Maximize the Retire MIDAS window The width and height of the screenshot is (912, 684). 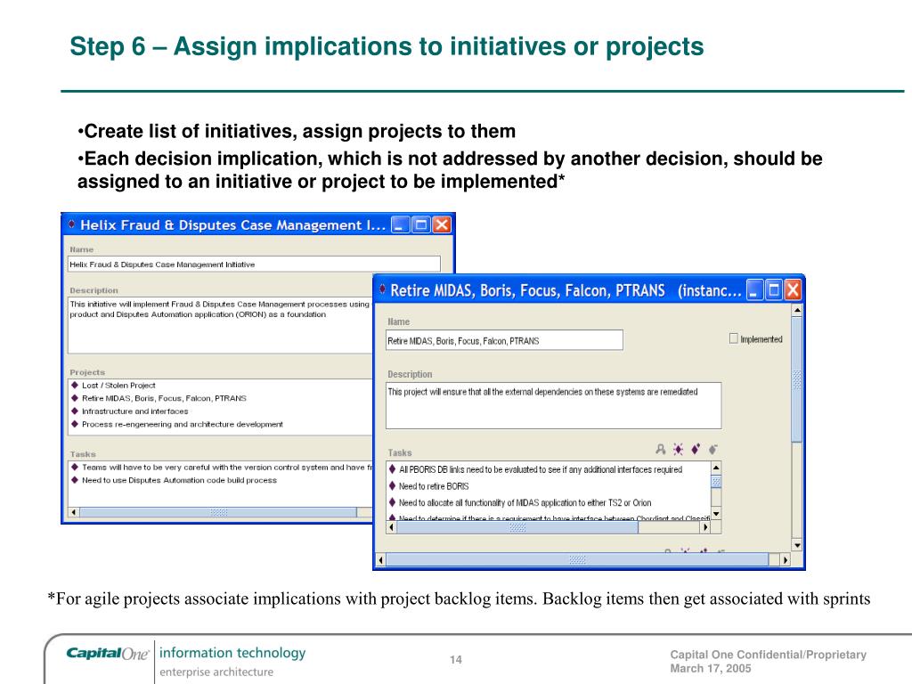(x=774, y=289)
